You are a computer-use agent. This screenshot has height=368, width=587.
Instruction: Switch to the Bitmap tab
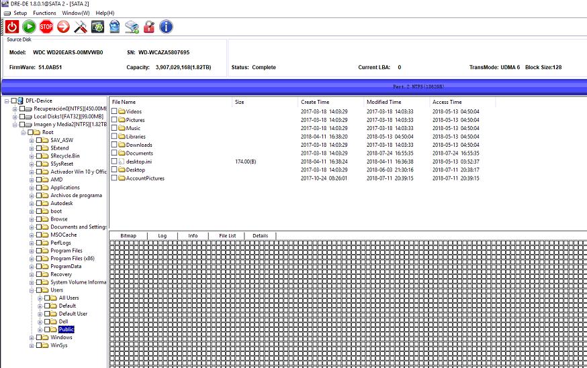[x=128, y=236]
